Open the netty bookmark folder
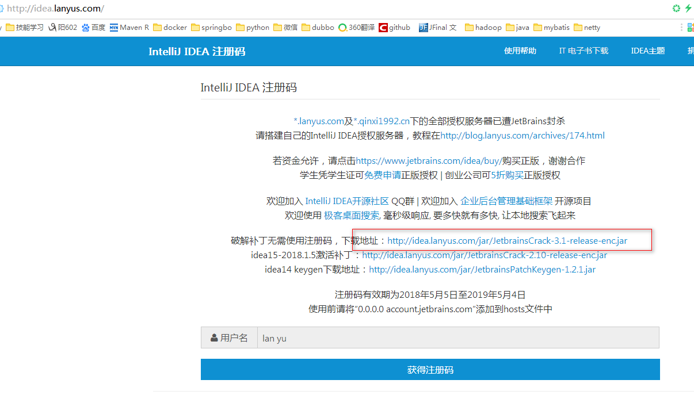The width and height of the screenshot is (694, 395). [587, 27]
